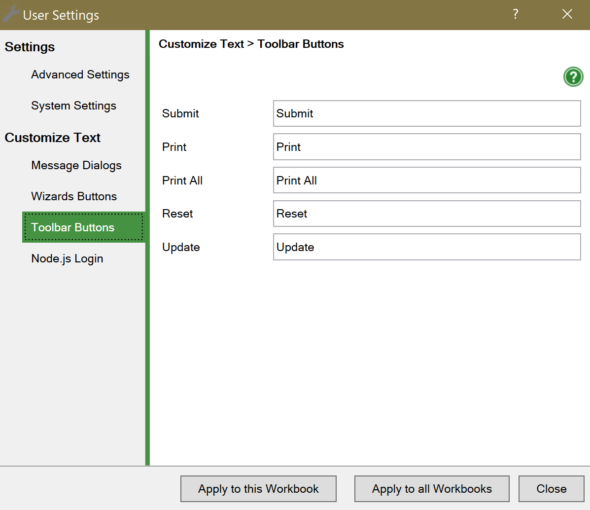
Task: Open the Wizards Buttons settings page
Action: click(74, 196)
